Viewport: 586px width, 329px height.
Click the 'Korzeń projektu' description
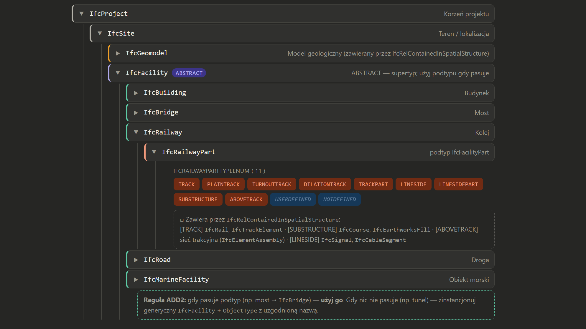click(466, 14)
